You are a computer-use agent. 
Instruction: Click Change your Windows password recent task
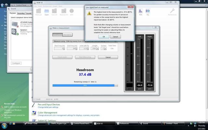[x=13, y=111]
